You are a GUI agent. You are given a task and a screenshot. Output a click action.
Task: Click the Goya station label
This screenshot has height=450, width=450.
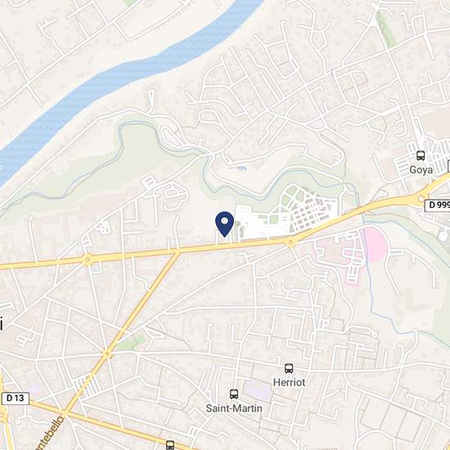[421, 169]
